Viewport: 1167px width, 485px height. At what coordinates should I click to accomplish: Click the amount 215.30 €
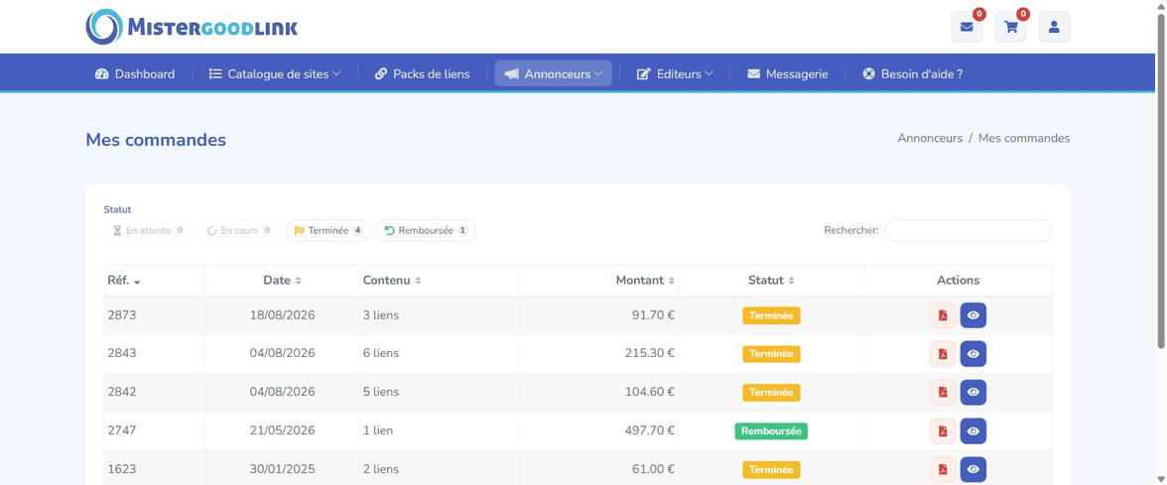(x=650, y=353)
